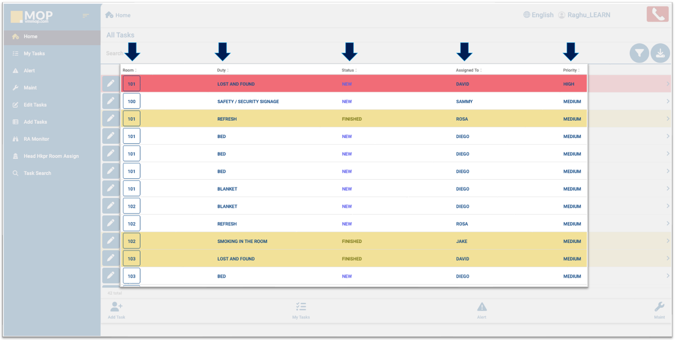
Task: Go to Task Search in sidebar
Action: (x=37, y=173)
